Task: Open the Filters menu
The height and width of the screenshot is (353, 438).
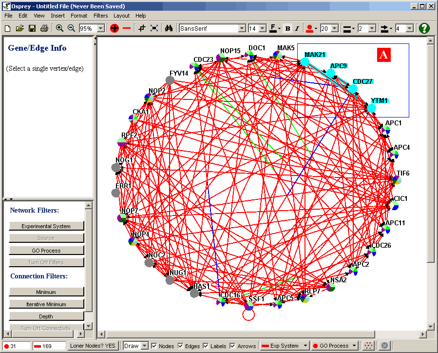Action: tap(100, 16)
